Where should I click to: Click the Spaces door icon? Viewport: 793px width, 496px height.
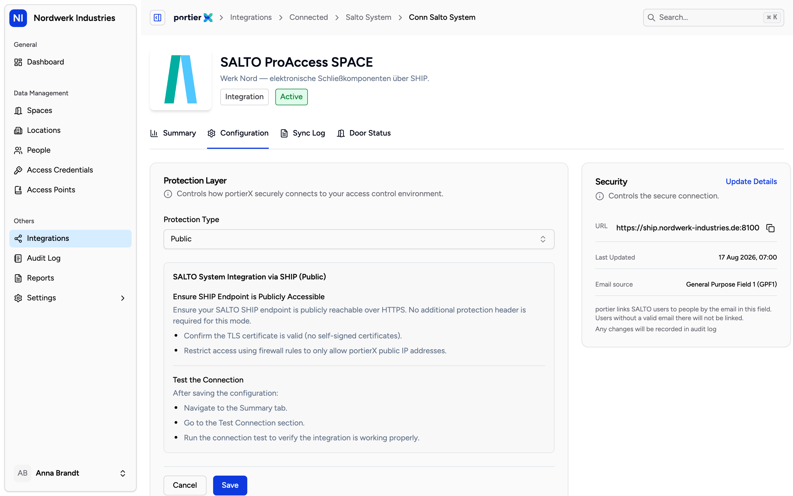coord(18,110)
